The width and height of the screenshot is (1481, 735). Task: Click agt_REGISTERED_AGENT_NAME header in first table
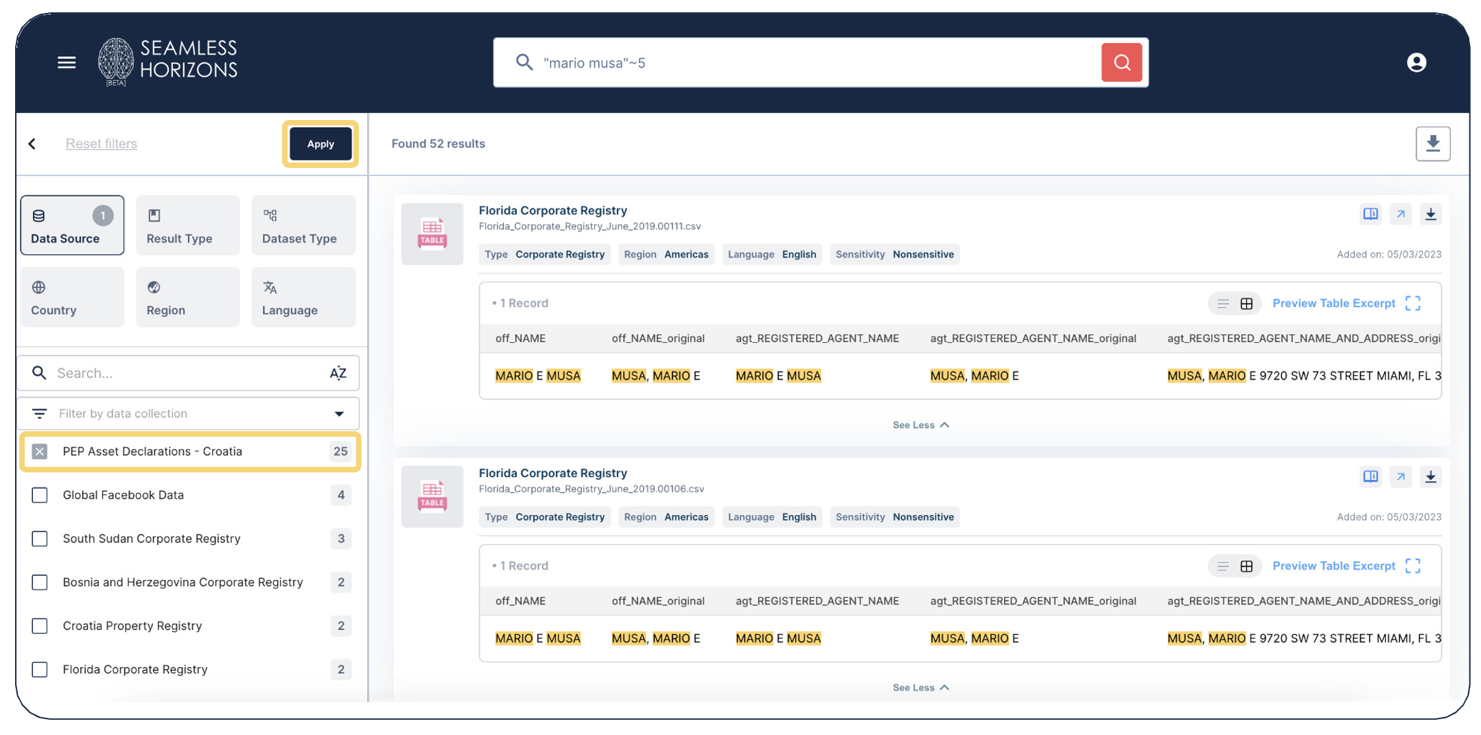817,338
